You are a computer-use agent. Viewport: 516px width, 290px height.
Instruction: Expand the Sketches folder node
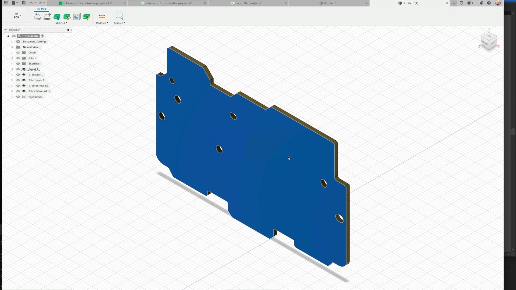(x=12, y=64)
